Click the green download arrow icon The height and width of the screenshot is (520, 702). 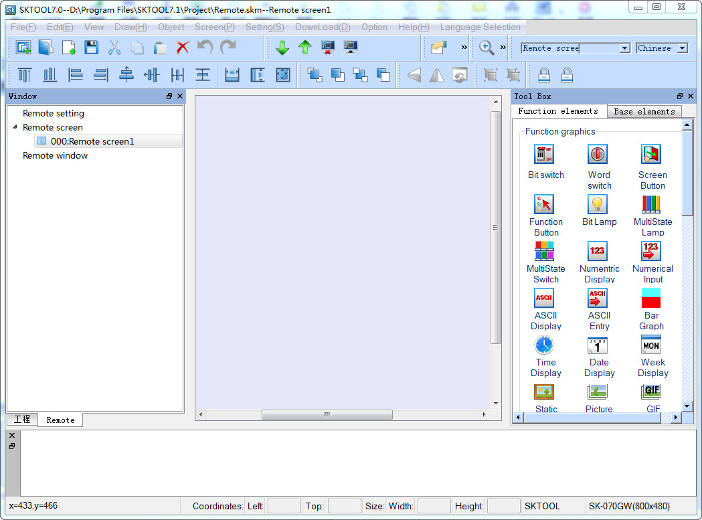click(x=282, y=48)
